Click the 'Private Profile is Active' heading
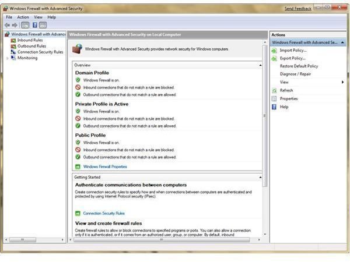Image resolution: width=350 pixels, height=262 pixels. pyautogui.click(x=101, y=104)
